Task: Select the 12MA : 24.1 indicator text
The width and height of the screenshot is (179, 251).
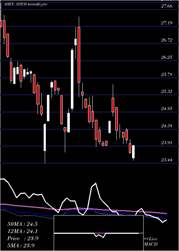Action: [x=22, y=231]
